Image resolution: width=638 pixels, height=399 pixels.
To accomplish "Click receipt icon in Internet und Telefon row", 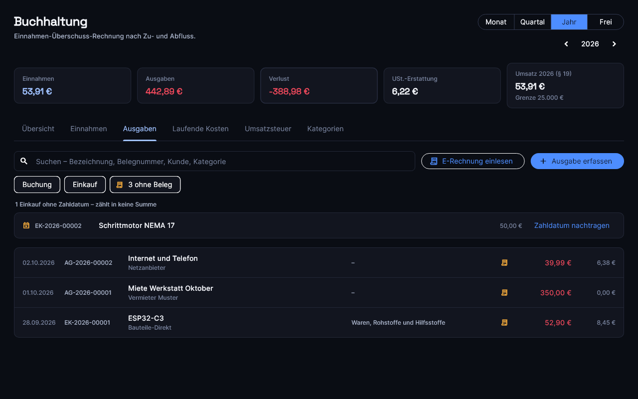I will [x=504, y=263].
